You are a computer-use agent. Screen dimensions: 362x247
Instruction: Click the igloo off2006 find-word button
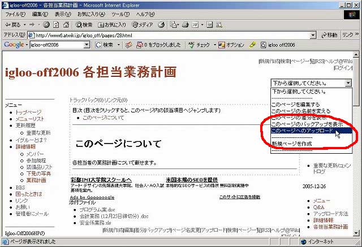pos(278,45)
